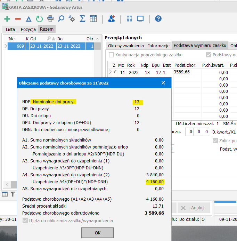Click the P.ch.kwart. column header
This screenshot has width=237, height=241.
pos(213,65)
